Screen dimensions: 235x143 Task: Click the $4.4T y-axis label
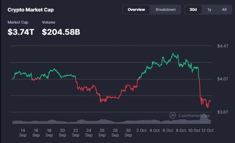tap(223, 46)
